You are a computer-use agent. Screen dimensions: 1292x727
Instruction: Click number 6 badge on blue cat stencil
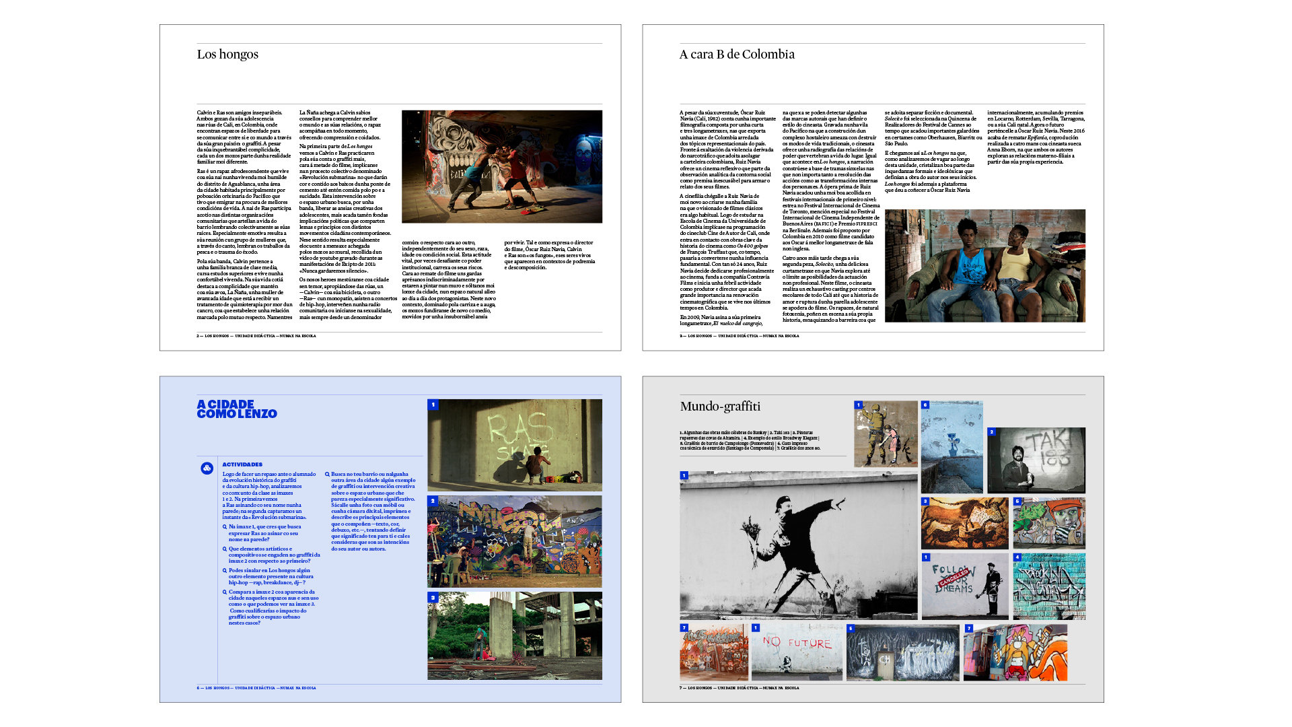coord(925,405)
